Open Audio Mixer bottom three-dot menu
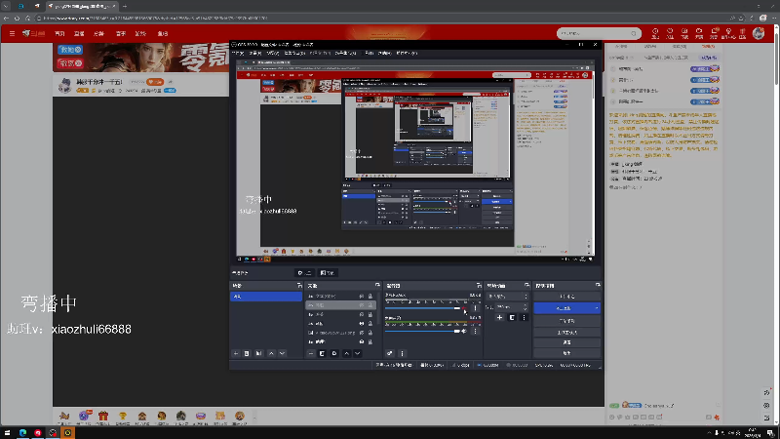Image resolution: width=780 pixels, height=439 pixels. pyautogui.click(x=402, y=353)
